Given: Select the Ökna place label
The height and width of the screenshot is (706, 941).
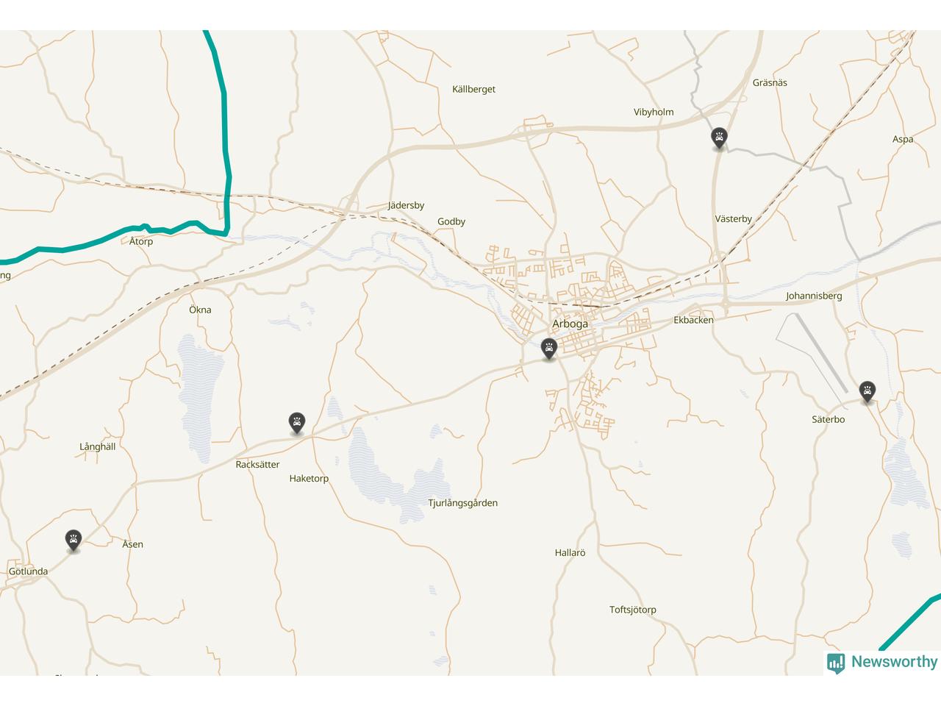Looking at the screenshot, I should [200, 310].
